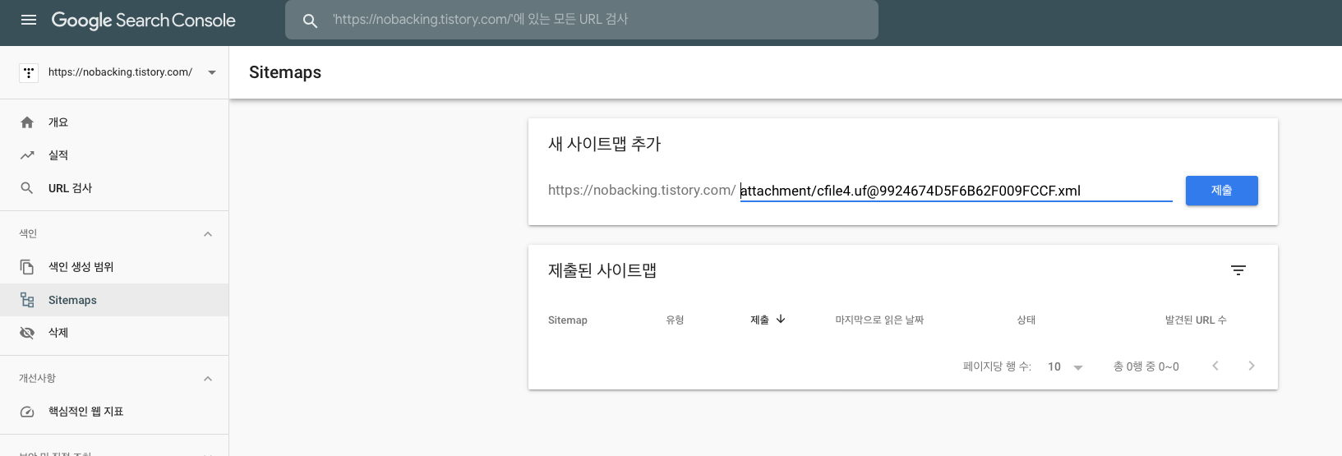The image size is (1342, 456).
Task: Sort by 발견된 URL 수 column
Action: click(x=1196, y=320)
